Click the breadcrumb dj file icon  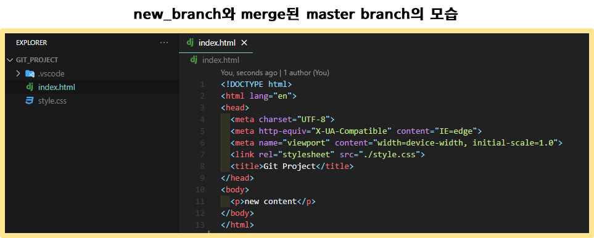[x=194, y=60]
